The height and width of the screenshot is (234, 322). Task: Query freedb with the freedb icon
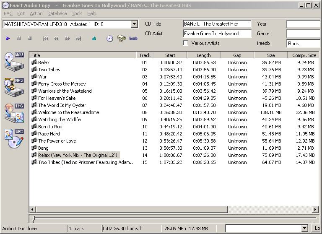(x=133, y=39)
